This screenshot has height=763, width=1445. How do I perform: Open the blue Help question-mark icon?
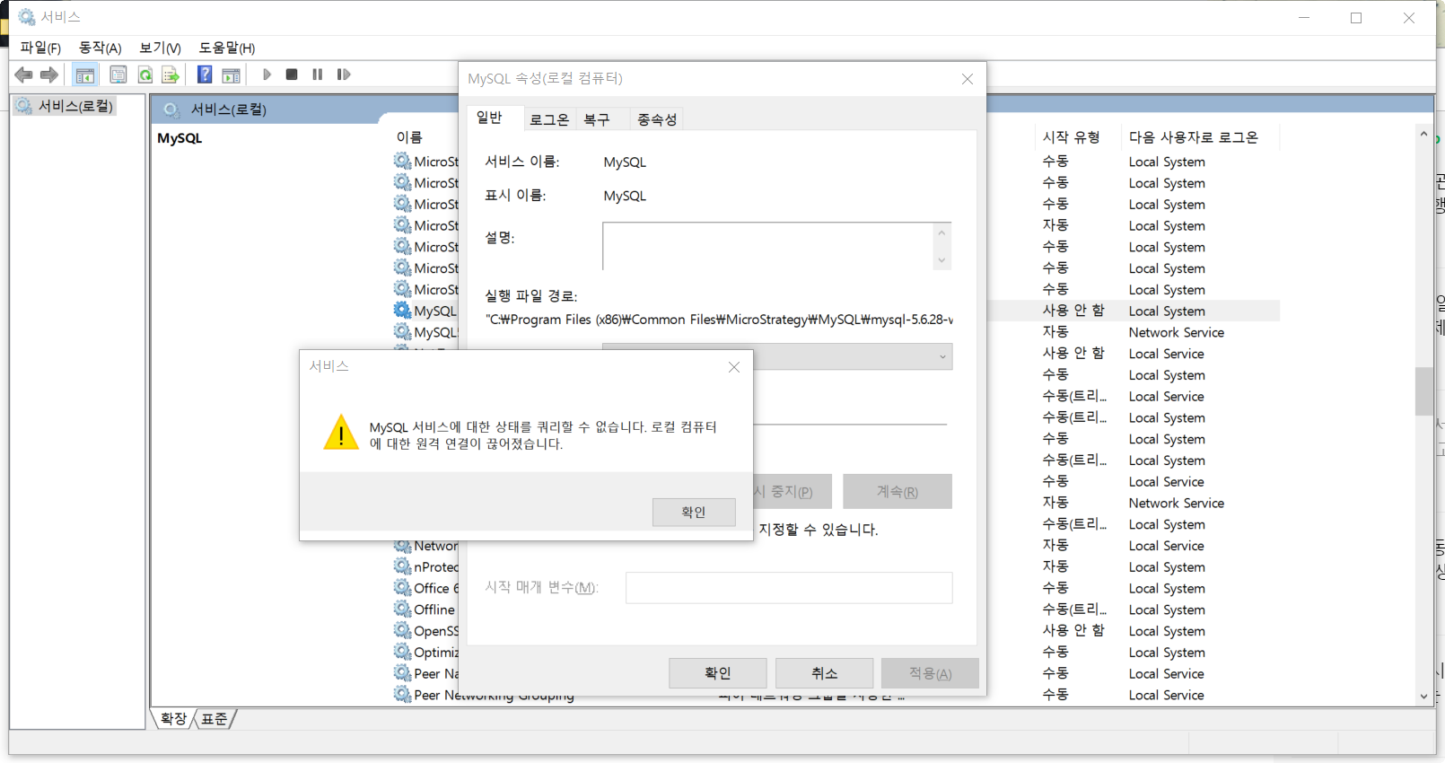tap(205, 75)
